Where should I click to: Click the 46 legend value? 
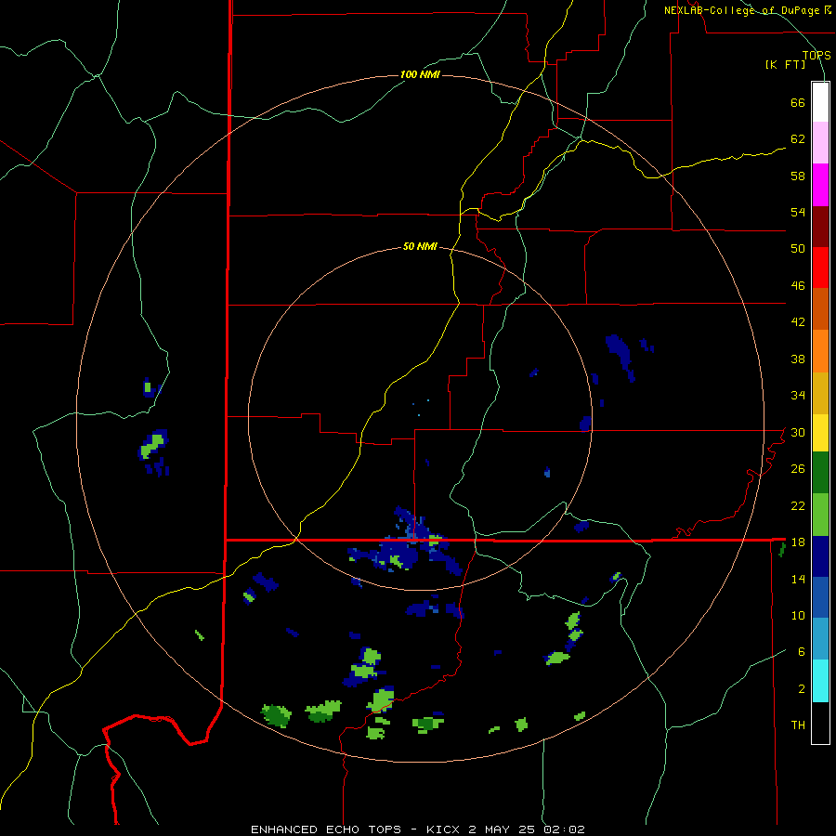[x=798, y=286]
